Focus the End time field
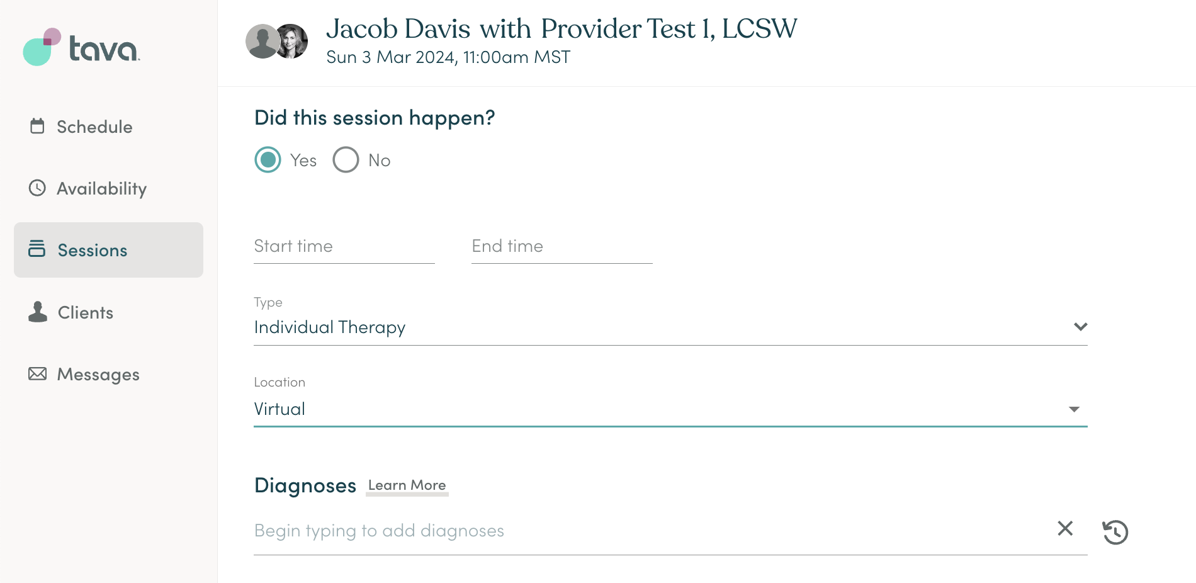1196x583 pixels. tap(562, 246)
